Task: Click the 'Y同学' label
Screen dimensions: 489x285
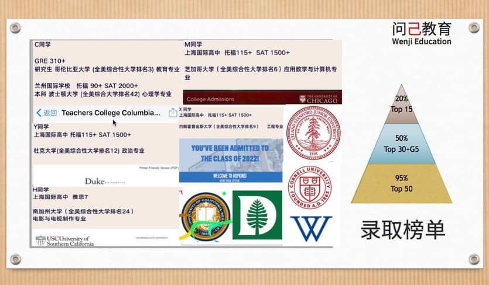Action: click(41, 126)
